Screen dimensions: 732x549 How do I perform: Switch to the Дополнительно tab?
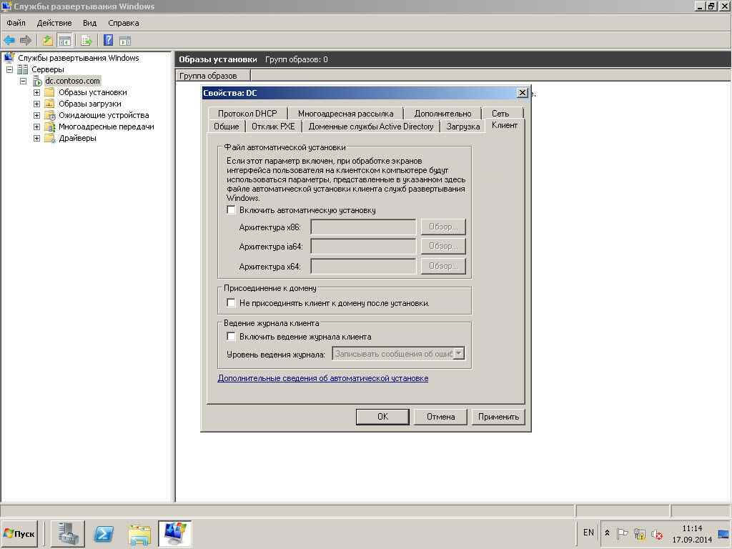tap(442, 114)
